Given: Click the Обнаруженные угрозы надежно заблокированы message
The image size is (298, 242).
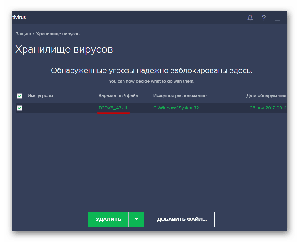Looking at the screenshot, I should coord(151,71).
